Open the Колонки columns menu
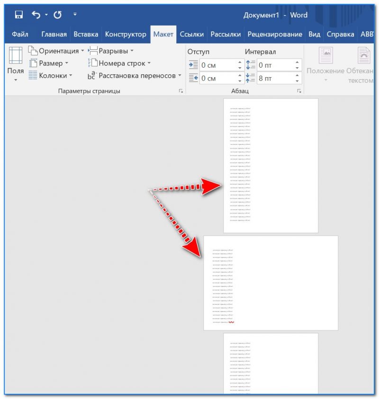 coord(51,75)
